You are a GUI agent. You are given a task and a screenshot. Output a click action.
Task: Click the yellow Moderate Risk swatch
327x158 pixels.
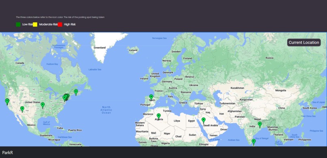[35, 24]
